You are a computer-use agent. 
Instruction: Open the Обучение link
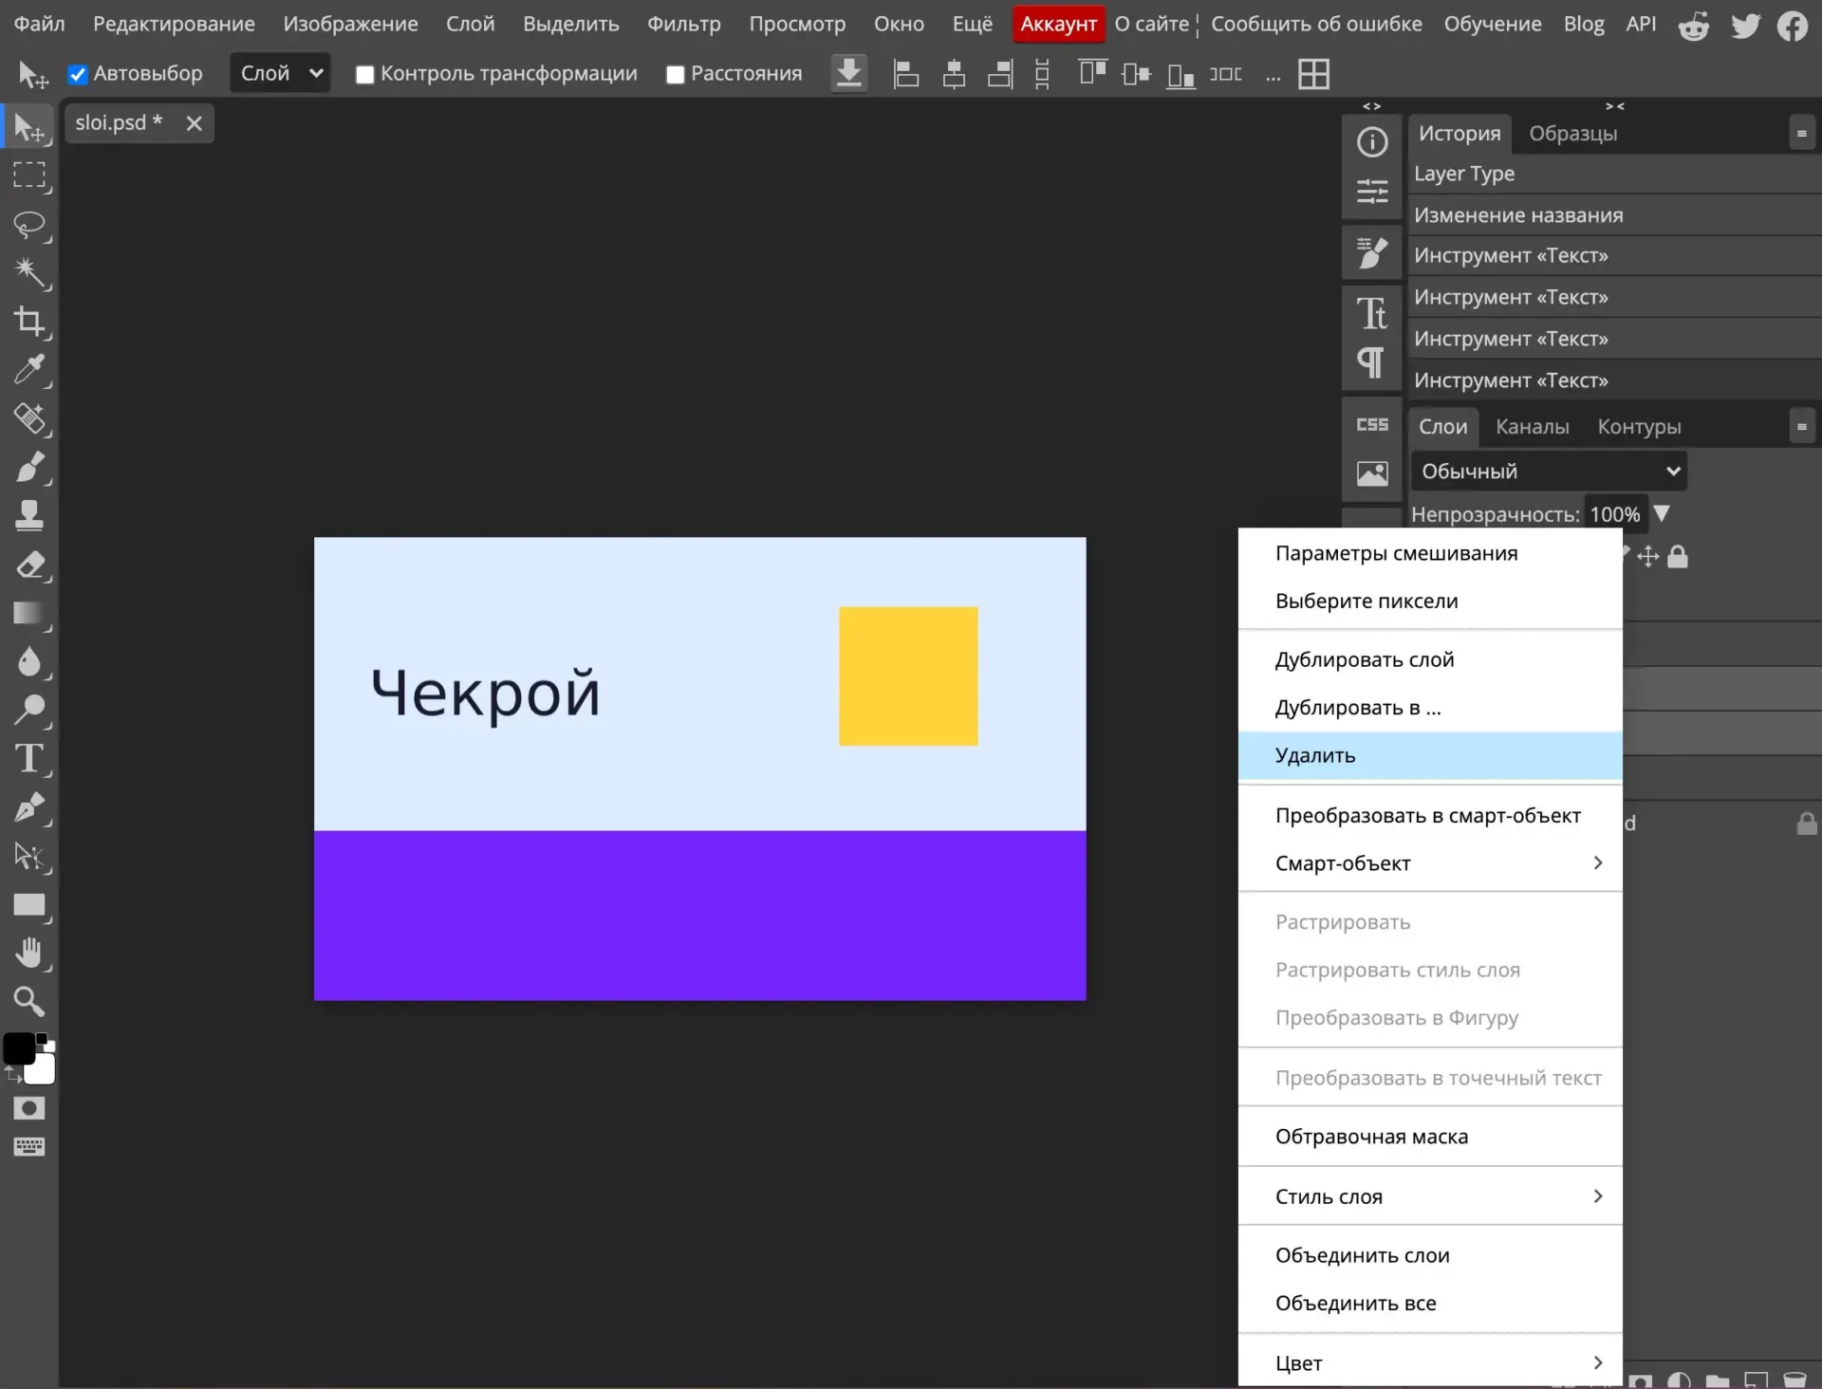click(x=1493, y=24)
